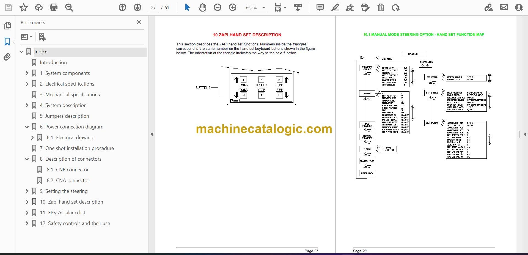Save the document with the floppy disk icon
Viewport: 528px width, 255px height.
pyautogui.click(x=9, y=7)
